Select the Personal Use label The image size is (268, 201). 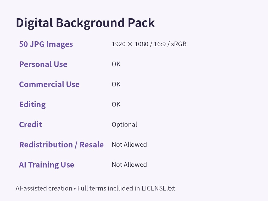[43, 64]
